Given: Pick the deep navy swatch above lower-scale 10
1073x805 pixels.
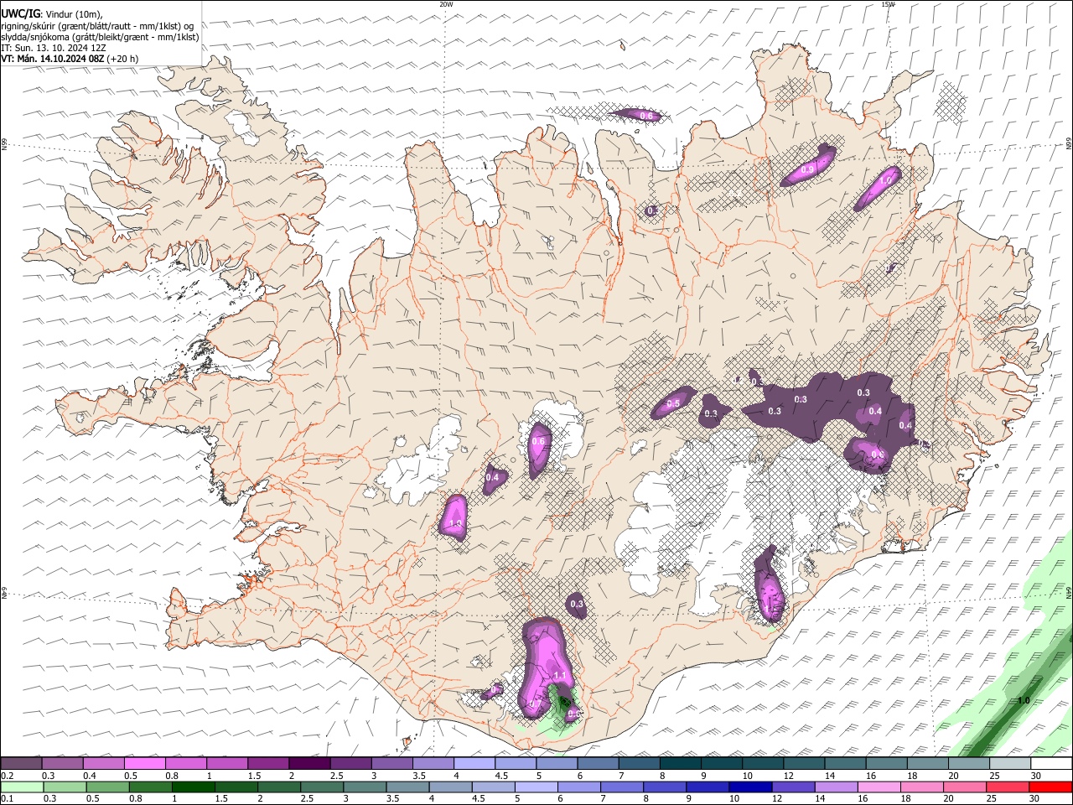Looking at the screenshot, I should tap(750, 787).
